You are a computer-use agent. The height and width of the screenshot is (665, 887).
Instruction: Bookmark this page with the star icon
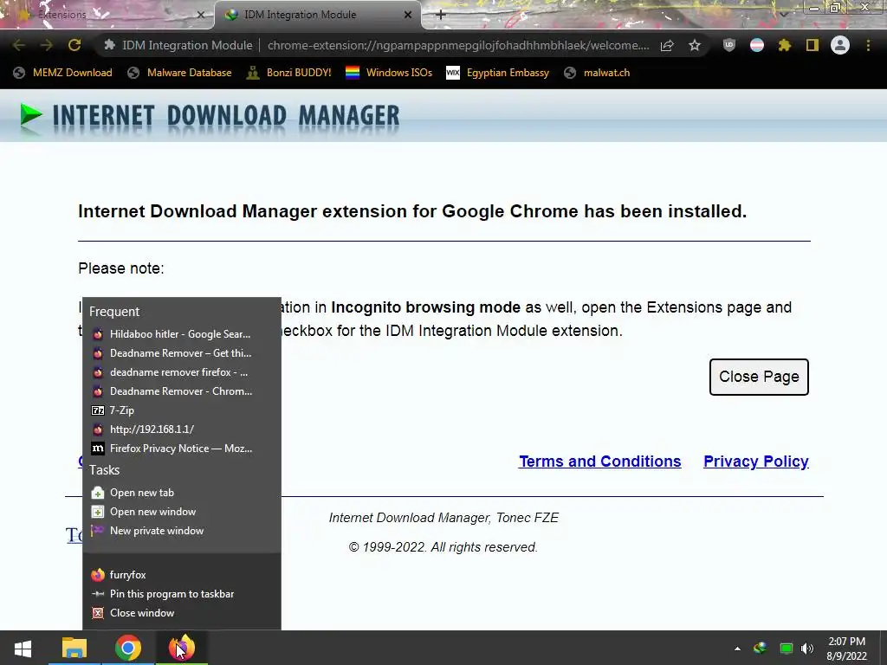(695, 45)
